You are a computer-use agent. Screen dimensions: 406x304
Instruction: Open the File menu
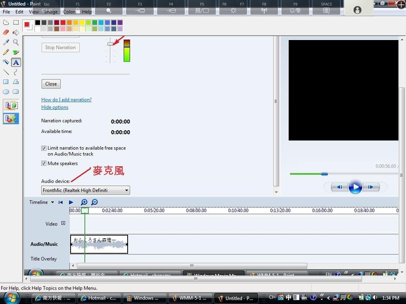tap(6, 11)
